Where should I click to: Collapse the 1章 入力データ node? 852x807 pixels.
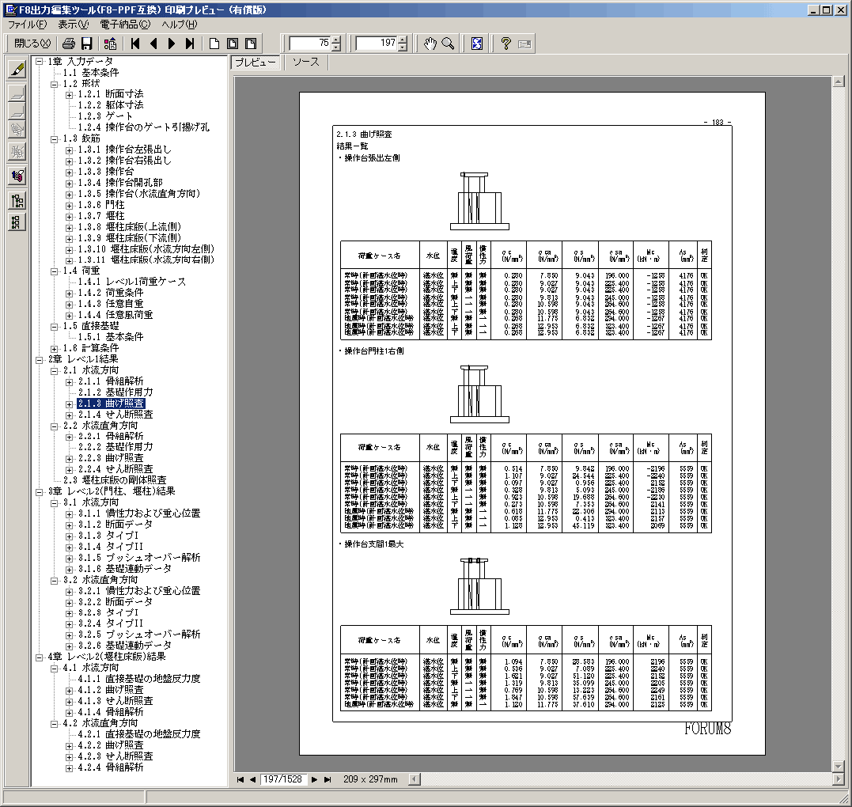39,62
